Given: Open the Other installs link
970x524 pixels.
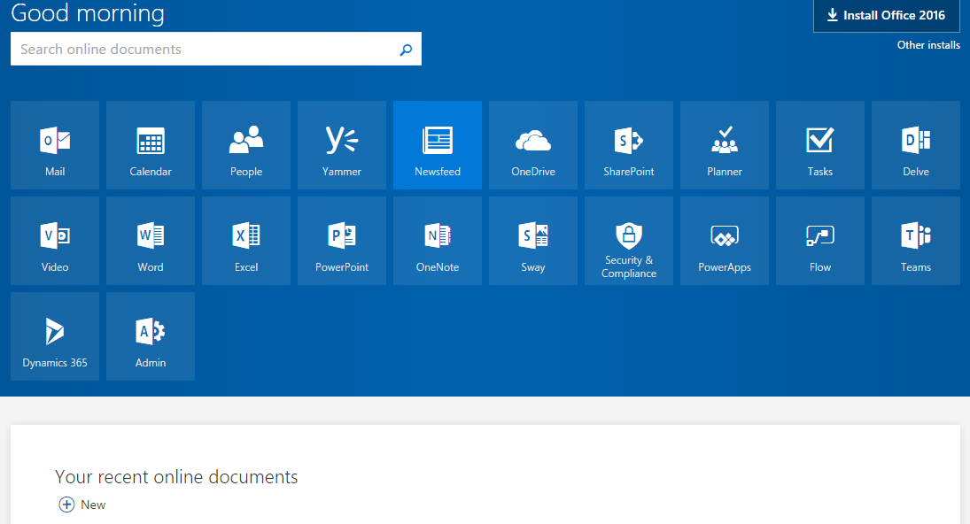Looking at the screenshot, I should click(927, 44).
